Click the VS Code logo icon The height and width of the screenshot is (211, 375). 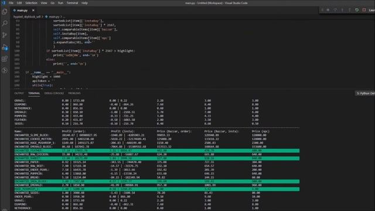click(4, 3)
